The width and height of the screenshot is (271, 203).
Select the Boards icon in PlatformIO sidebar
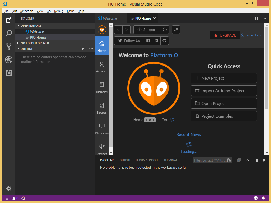(x=102, y=108)
